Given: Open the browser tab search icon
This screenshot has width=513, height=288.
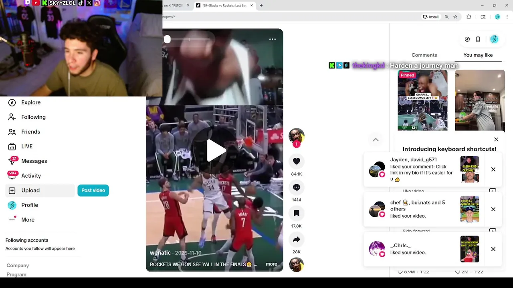Looking at the screenshot, I should [483, 17].
